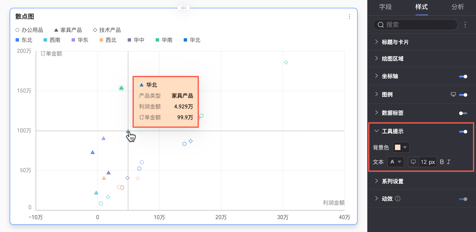This screenshot has height=232, width=476.
Task: Open the style panel more-options menu
Action: (x=465, y=25)
